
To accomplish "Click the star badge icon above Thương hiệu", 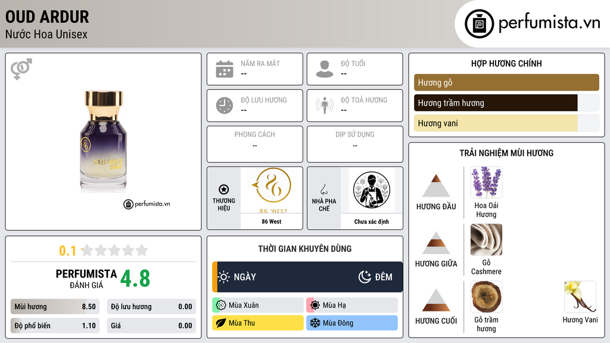I will click(x=224, y=189).
